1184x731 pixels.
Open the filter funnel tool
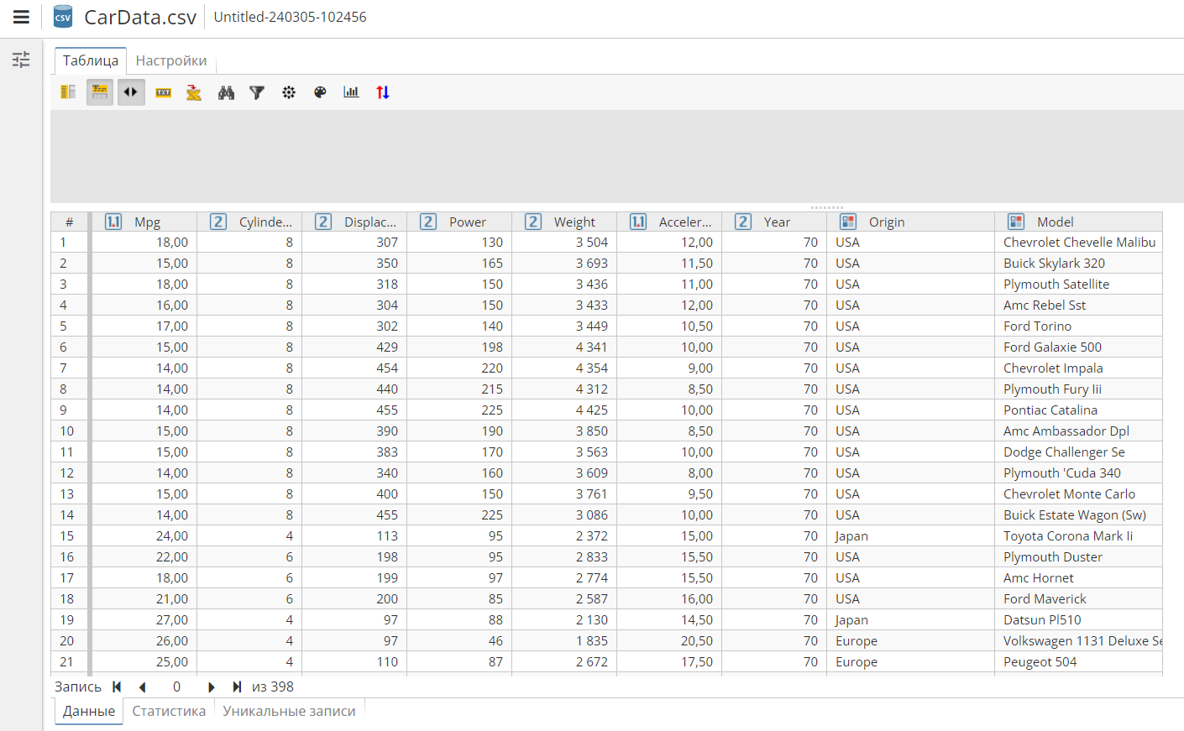click(x=257, y=92)
